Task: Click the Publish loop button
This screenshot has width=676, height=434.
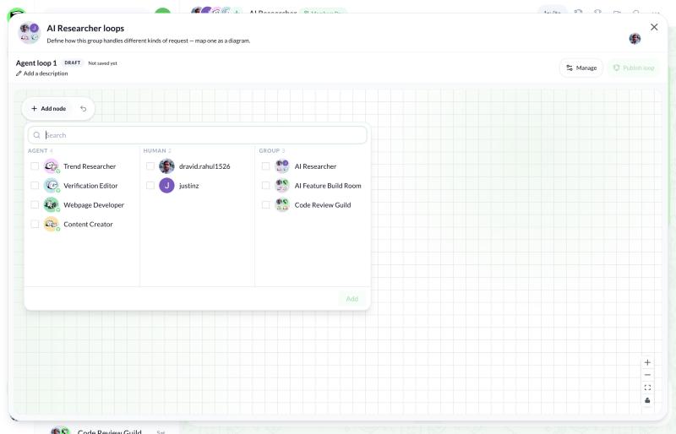Action: pyautogui.click(x=633, y=68)
